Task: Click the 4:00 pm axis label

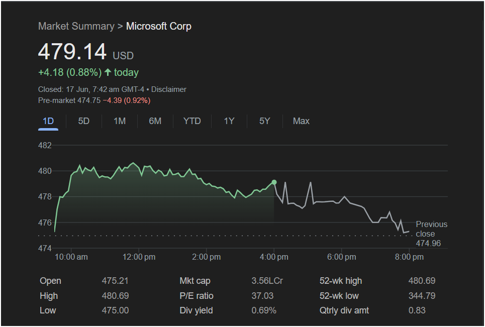Action: (274, 257)
